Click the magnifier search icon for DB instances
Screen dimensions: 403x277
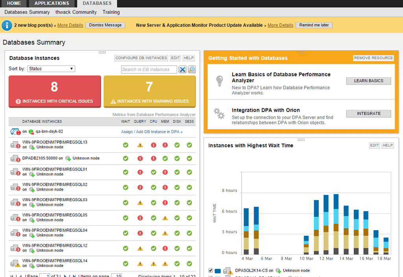tap(192, 69)
